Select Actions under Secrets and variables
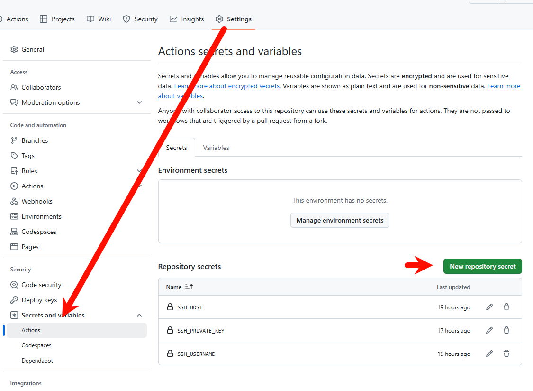Viewport: 533px width, 391px height. click(x=76, y=330)
